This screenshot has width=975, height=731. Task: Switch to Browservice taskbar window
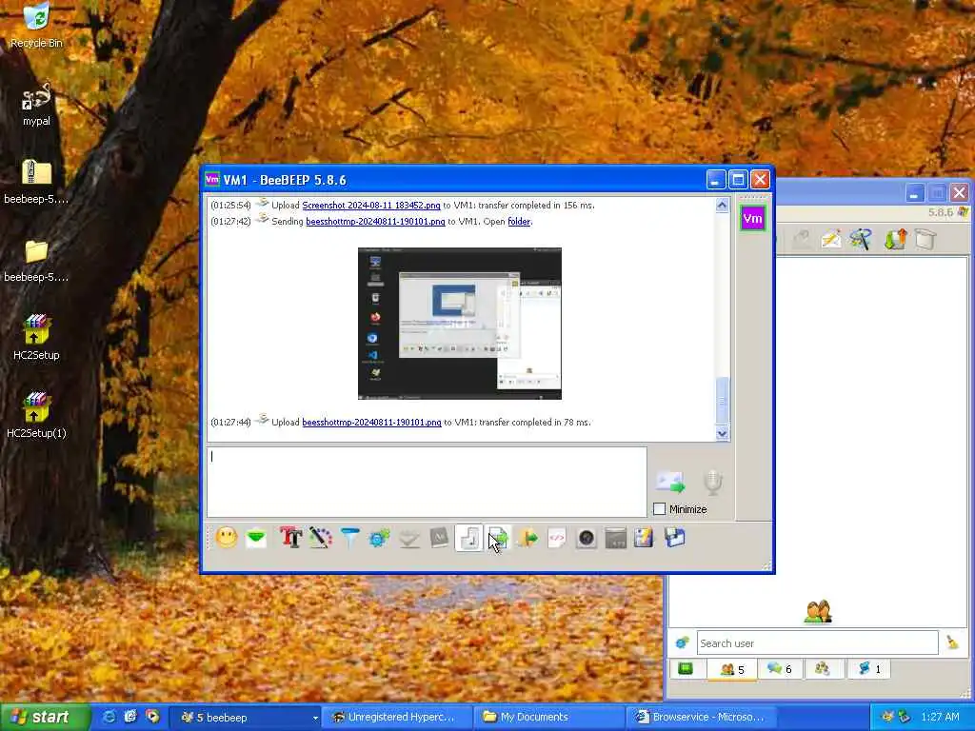700,718
